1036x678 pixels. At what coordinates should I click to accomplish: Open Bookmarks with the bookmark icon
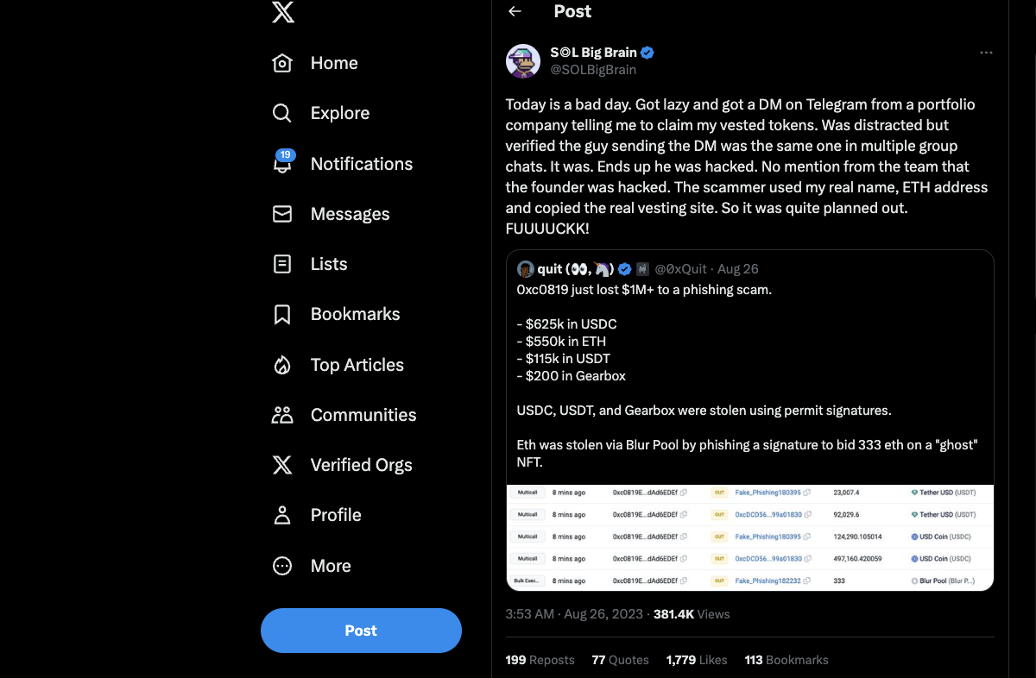[282, 314]
